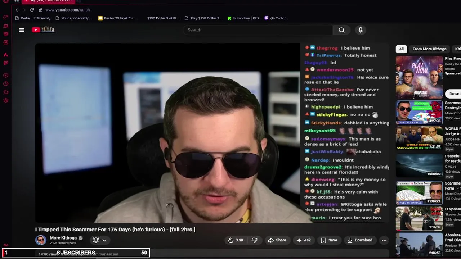Click chat username StickyHands
Viewport: 461px width, 259px height.
(x=326, y=123)
